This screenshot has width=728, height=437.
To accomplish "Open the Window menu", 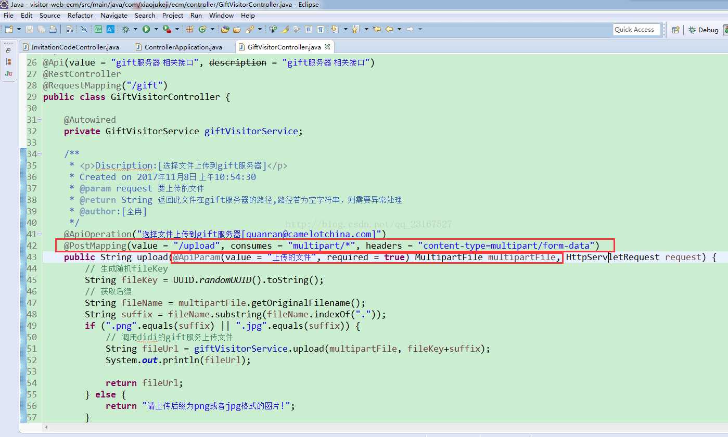I will click(x=222, y=15).
